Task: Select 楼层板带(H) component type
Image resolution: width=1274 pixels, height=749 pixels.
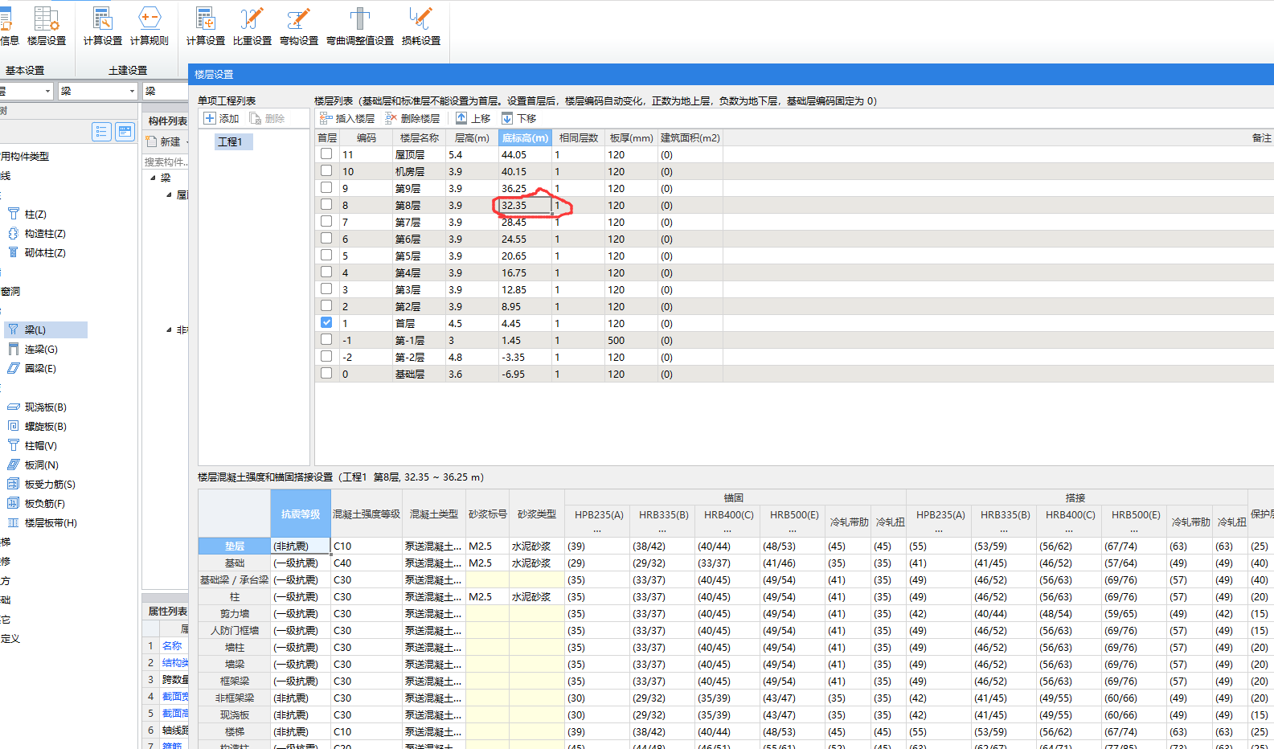Action: click(42, 522)
